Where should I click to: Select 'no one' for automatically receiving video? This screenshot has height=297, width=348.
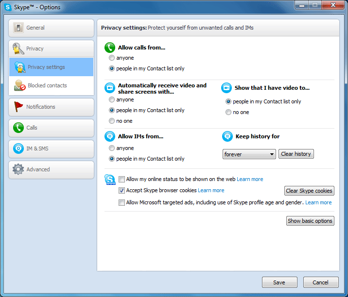pyautogui.click(x=112, y=121)
